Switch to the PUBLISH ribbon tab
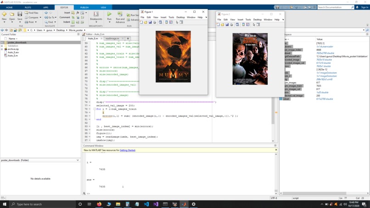Image resolution: width=370 pixels, height=208 pixels. coord(84,7)
